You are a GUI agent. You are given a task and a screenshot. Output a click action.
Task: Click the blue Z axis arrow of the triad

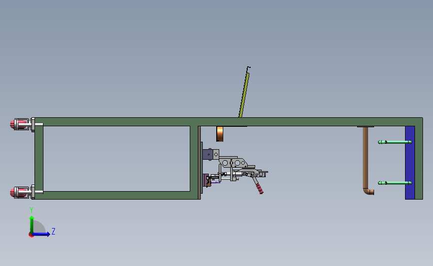41,234
